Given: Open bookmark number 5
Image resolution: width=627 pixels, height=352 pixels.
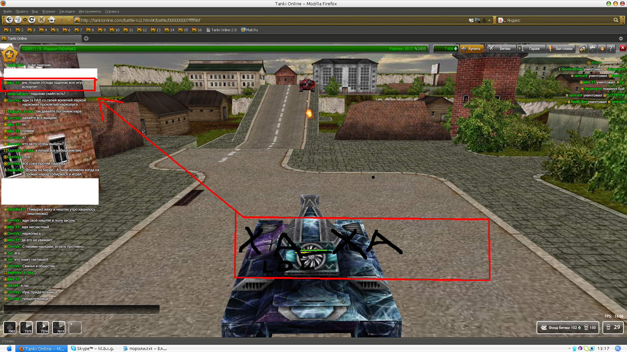Looking at the screenshot, I should click(55, 30).
